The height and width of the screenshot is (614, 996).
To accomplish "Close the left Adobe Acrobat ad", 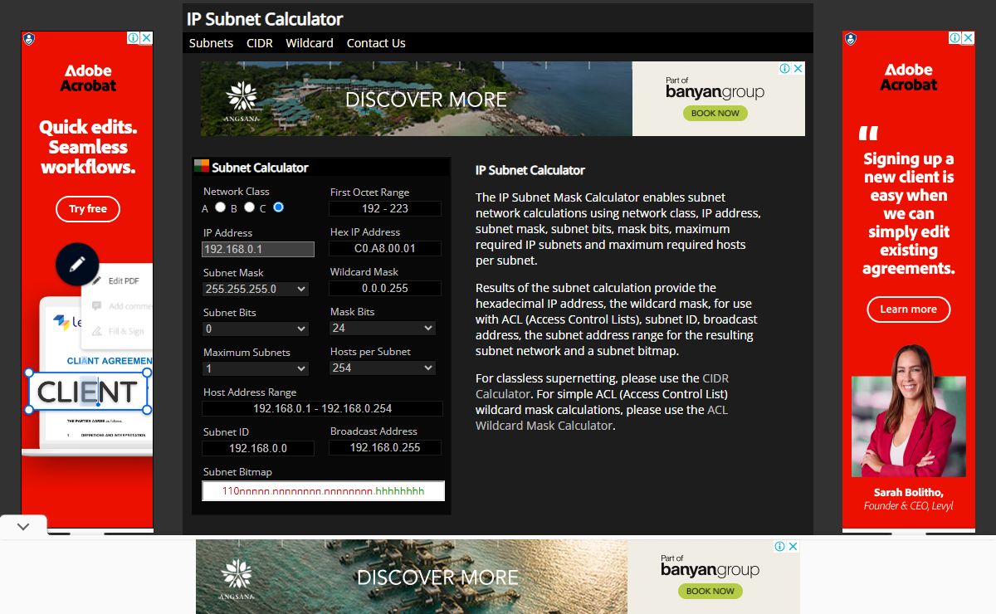I will coord(146,38).
